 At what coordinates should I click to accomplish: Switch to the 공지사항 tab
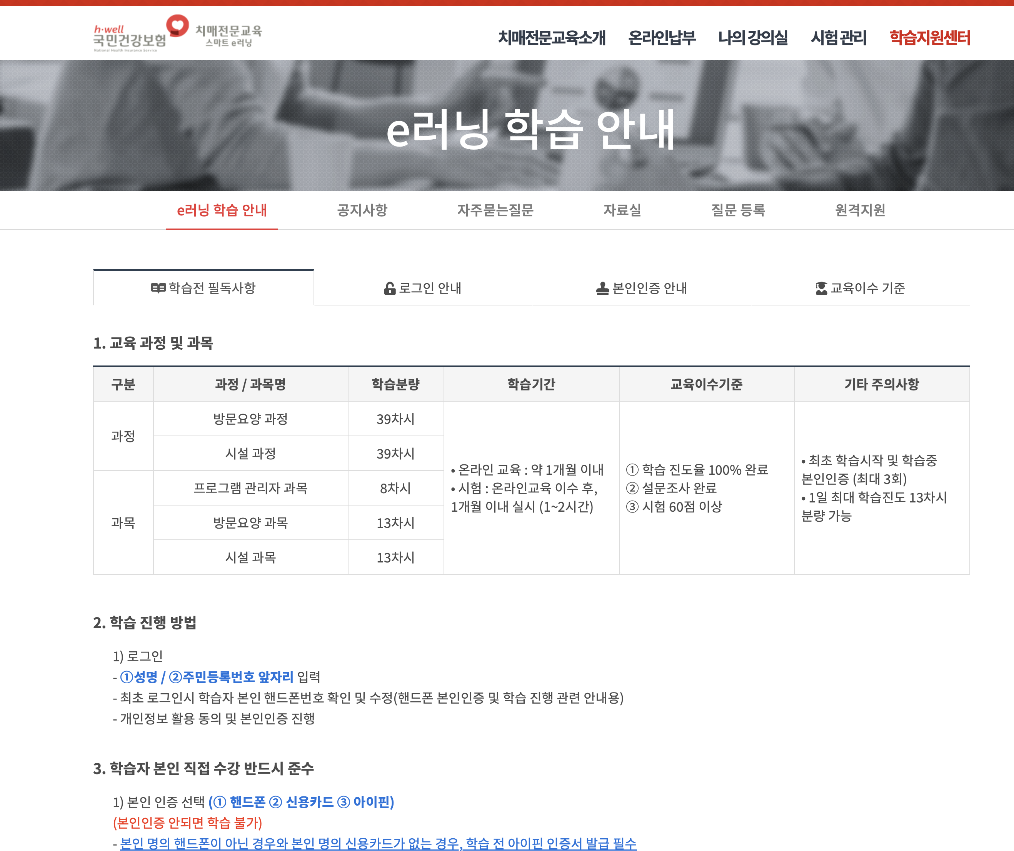click(x=362, y=210)
